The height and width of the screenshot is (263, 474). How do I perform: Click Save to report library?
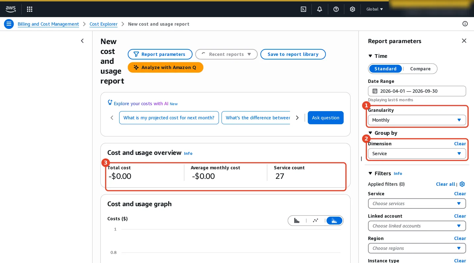[293, 54]
